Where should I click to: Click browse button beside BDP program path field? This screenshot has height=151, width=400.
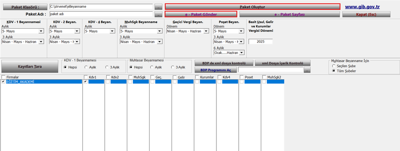click(307, 70)
